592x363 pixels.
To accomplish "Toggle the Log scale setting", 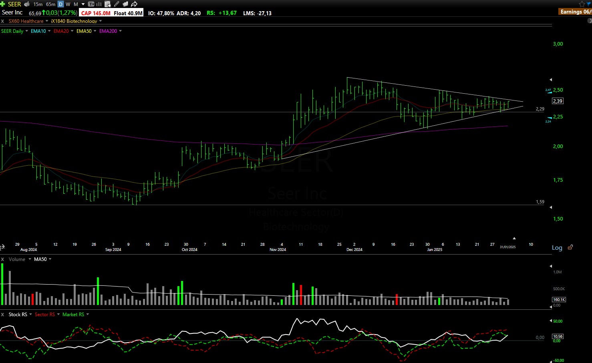I will tap(557, 248).
